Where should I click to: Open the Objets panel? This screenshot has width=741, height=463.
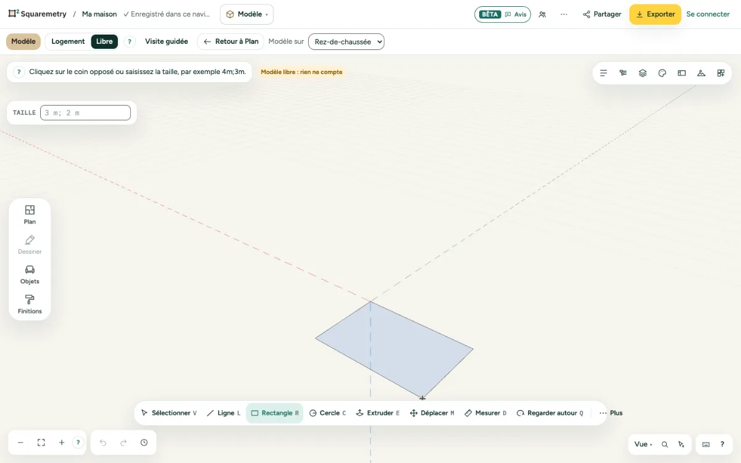[x=30, y=275]
